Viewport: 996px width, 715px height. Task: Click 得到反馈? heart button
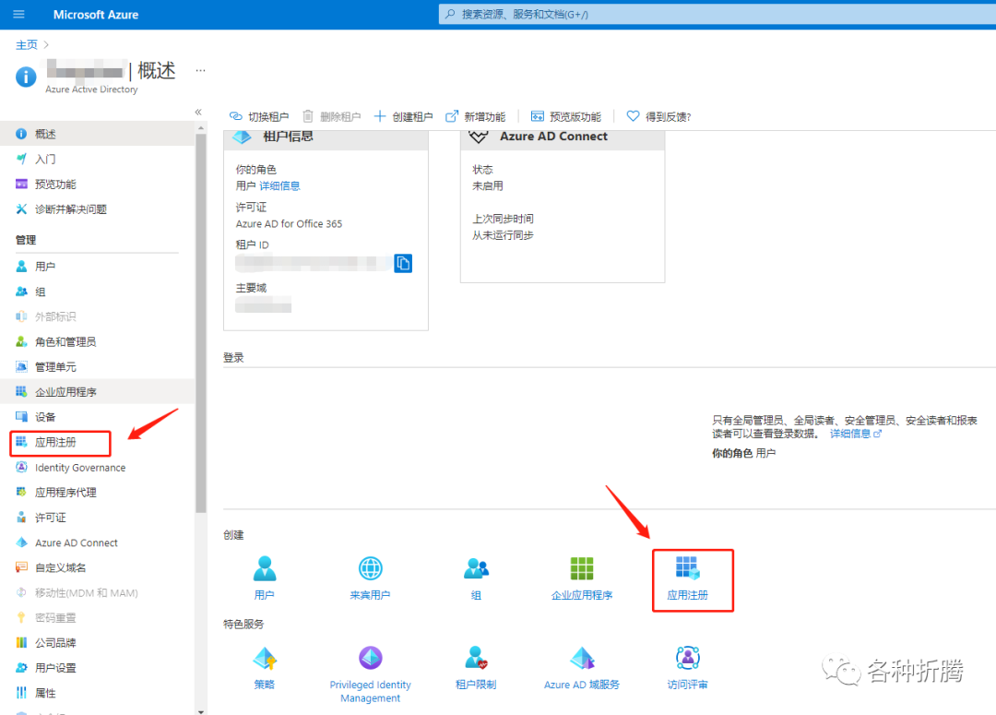[658, 116]
